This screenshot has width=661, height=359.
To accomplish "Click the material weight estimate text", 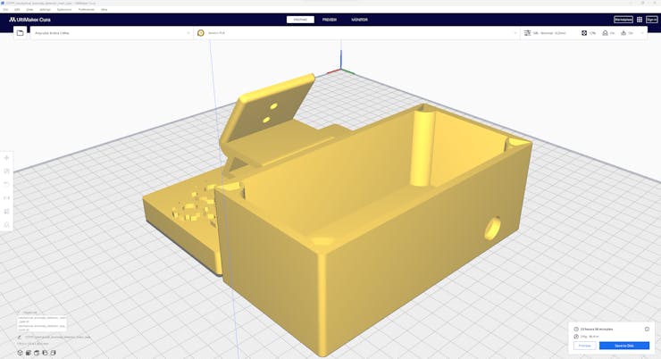I will (590, 337).
